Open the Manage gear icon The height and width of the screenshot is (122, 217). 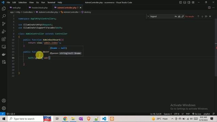[x=4, y=108]
